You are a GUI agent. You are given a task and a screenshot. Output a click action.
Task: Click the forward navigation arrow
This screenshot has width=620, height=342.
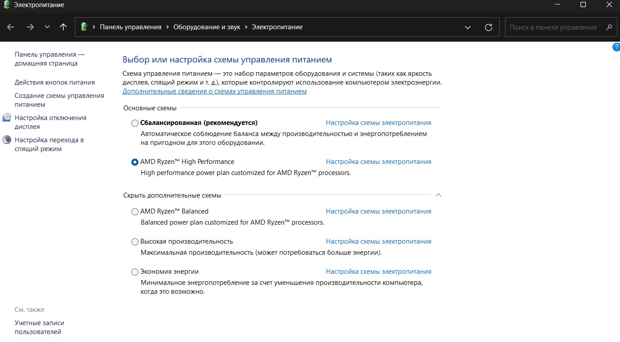point(30,27)
